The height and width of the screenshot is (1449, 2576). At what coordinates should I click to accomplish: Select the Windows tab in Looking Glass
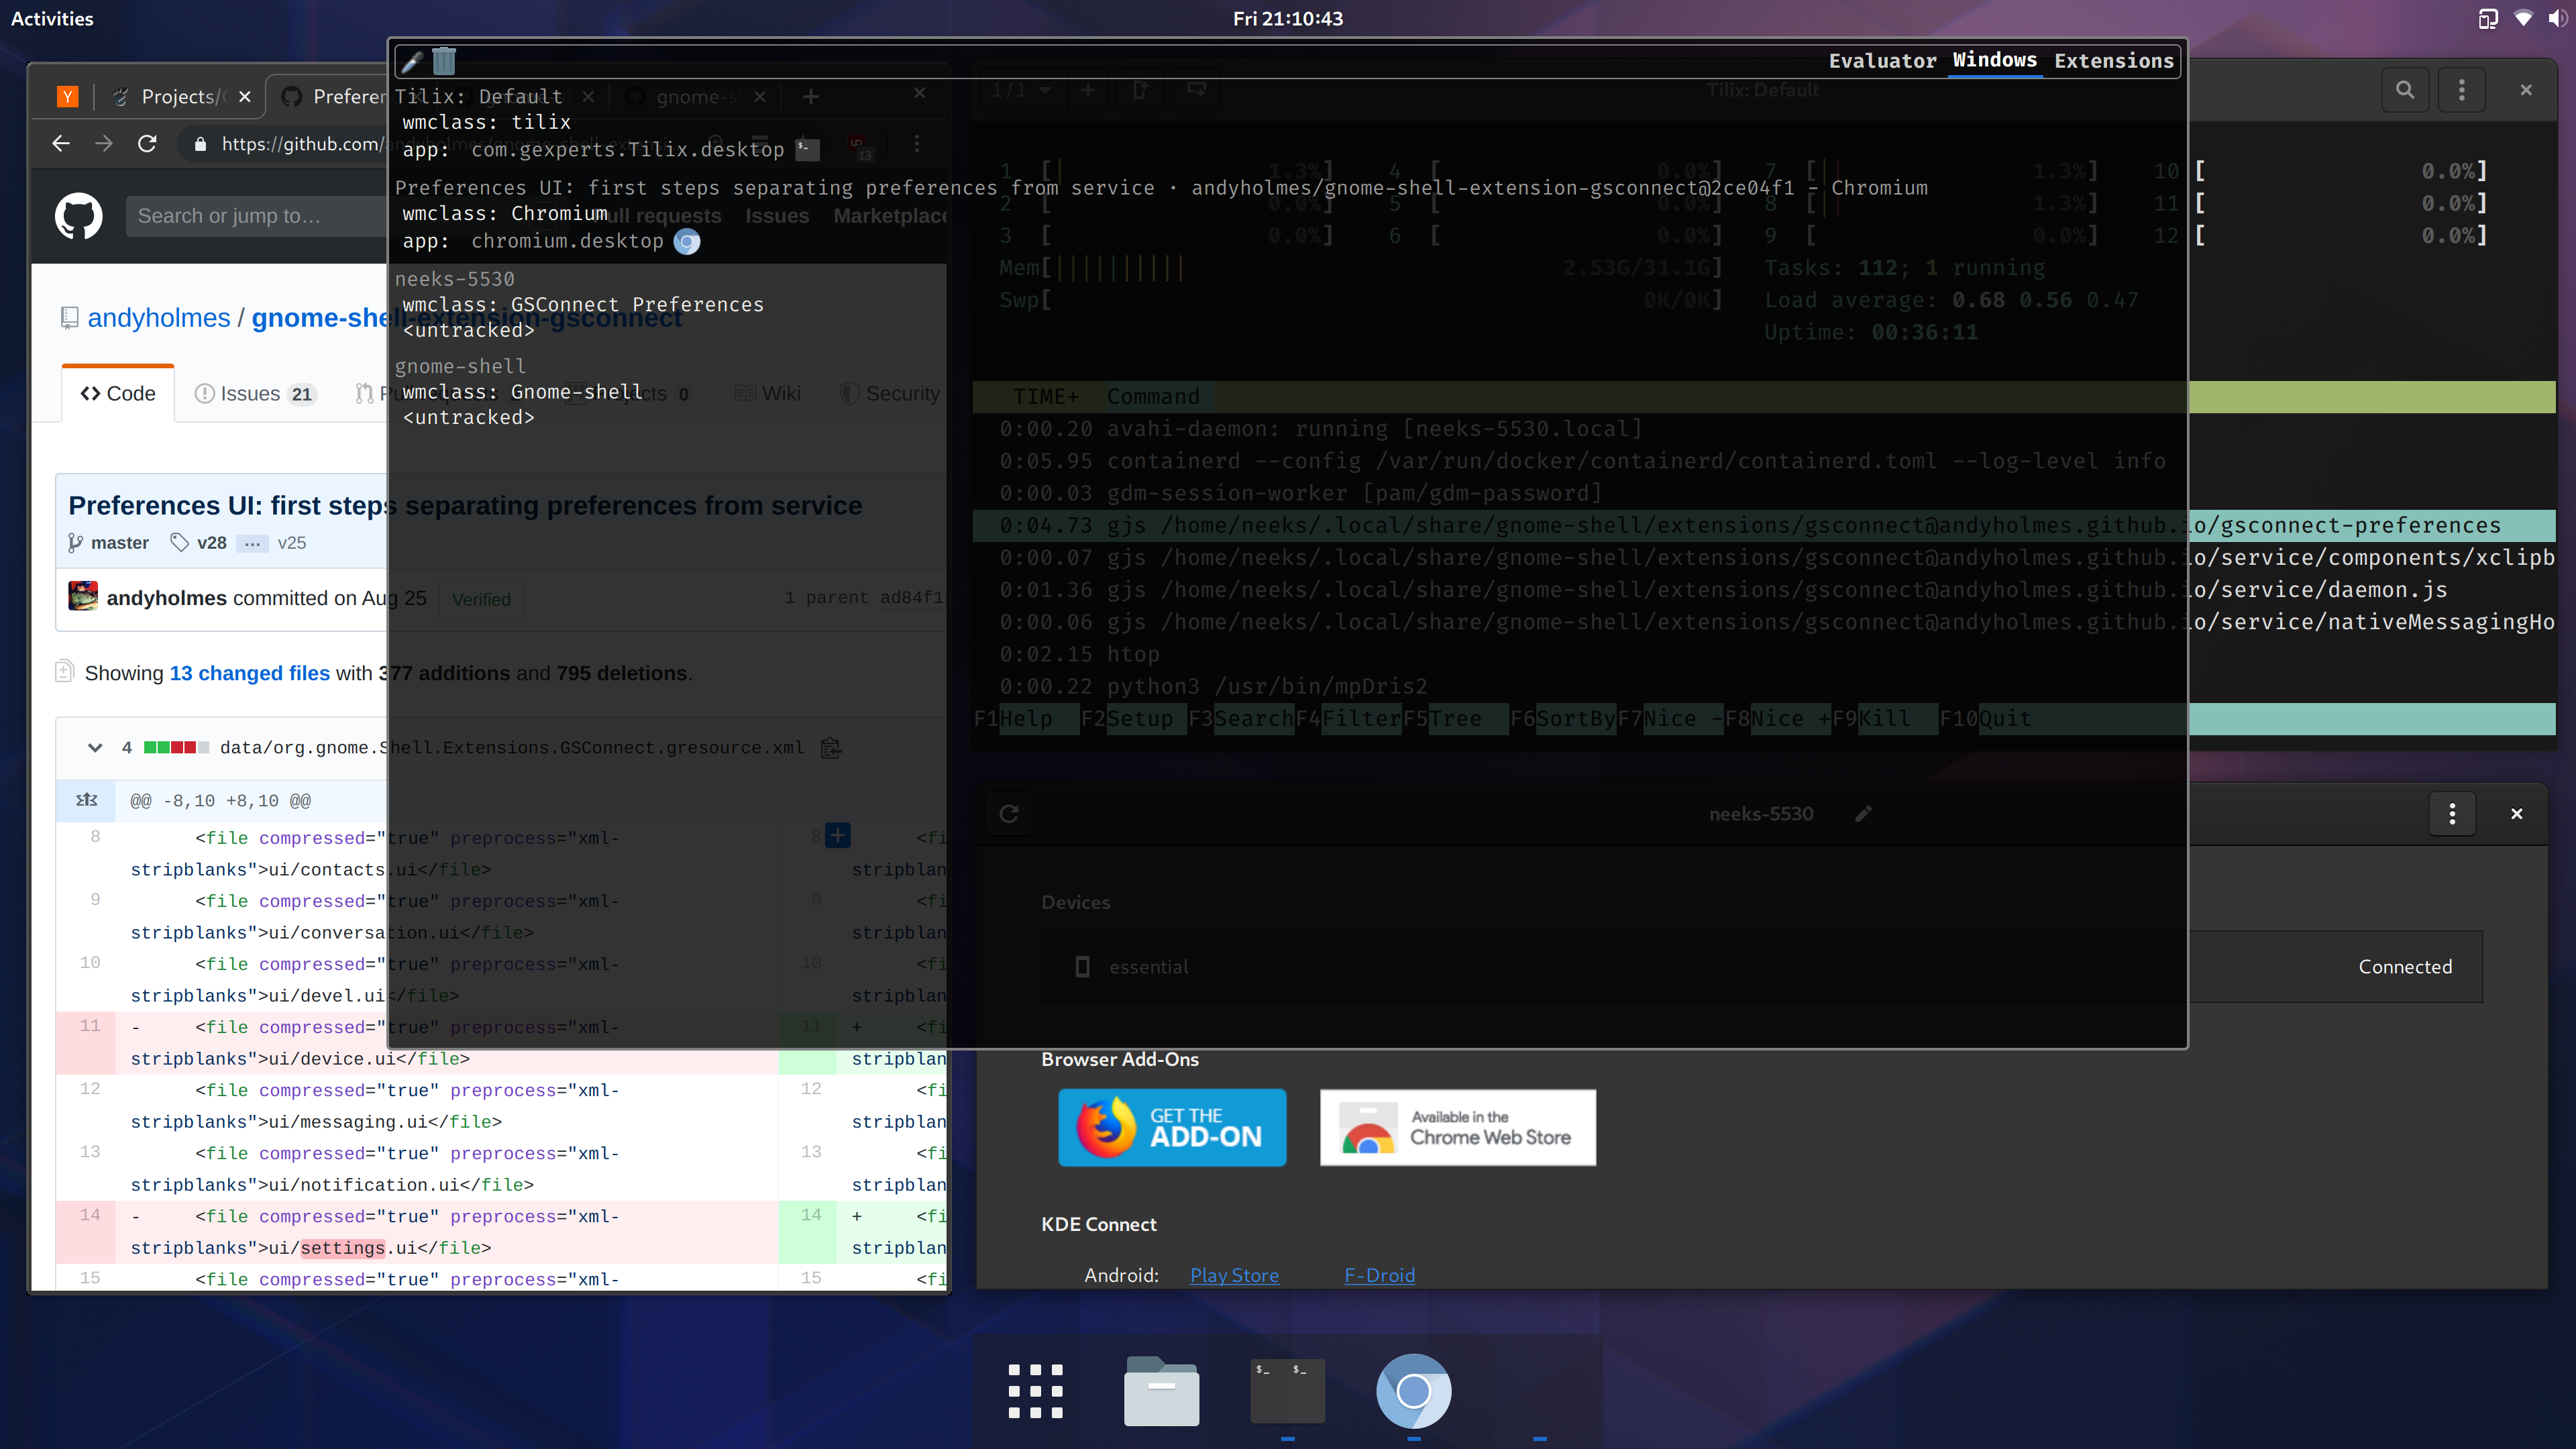1994,60
